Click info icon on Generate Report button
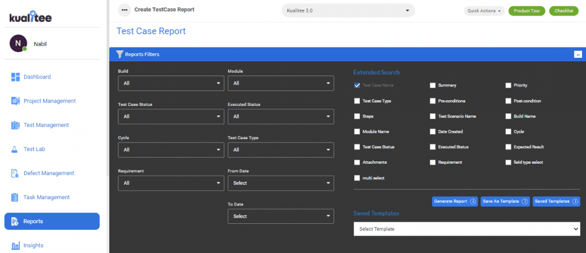The width and height of the screenshot is (586, 253). (472, 201)
